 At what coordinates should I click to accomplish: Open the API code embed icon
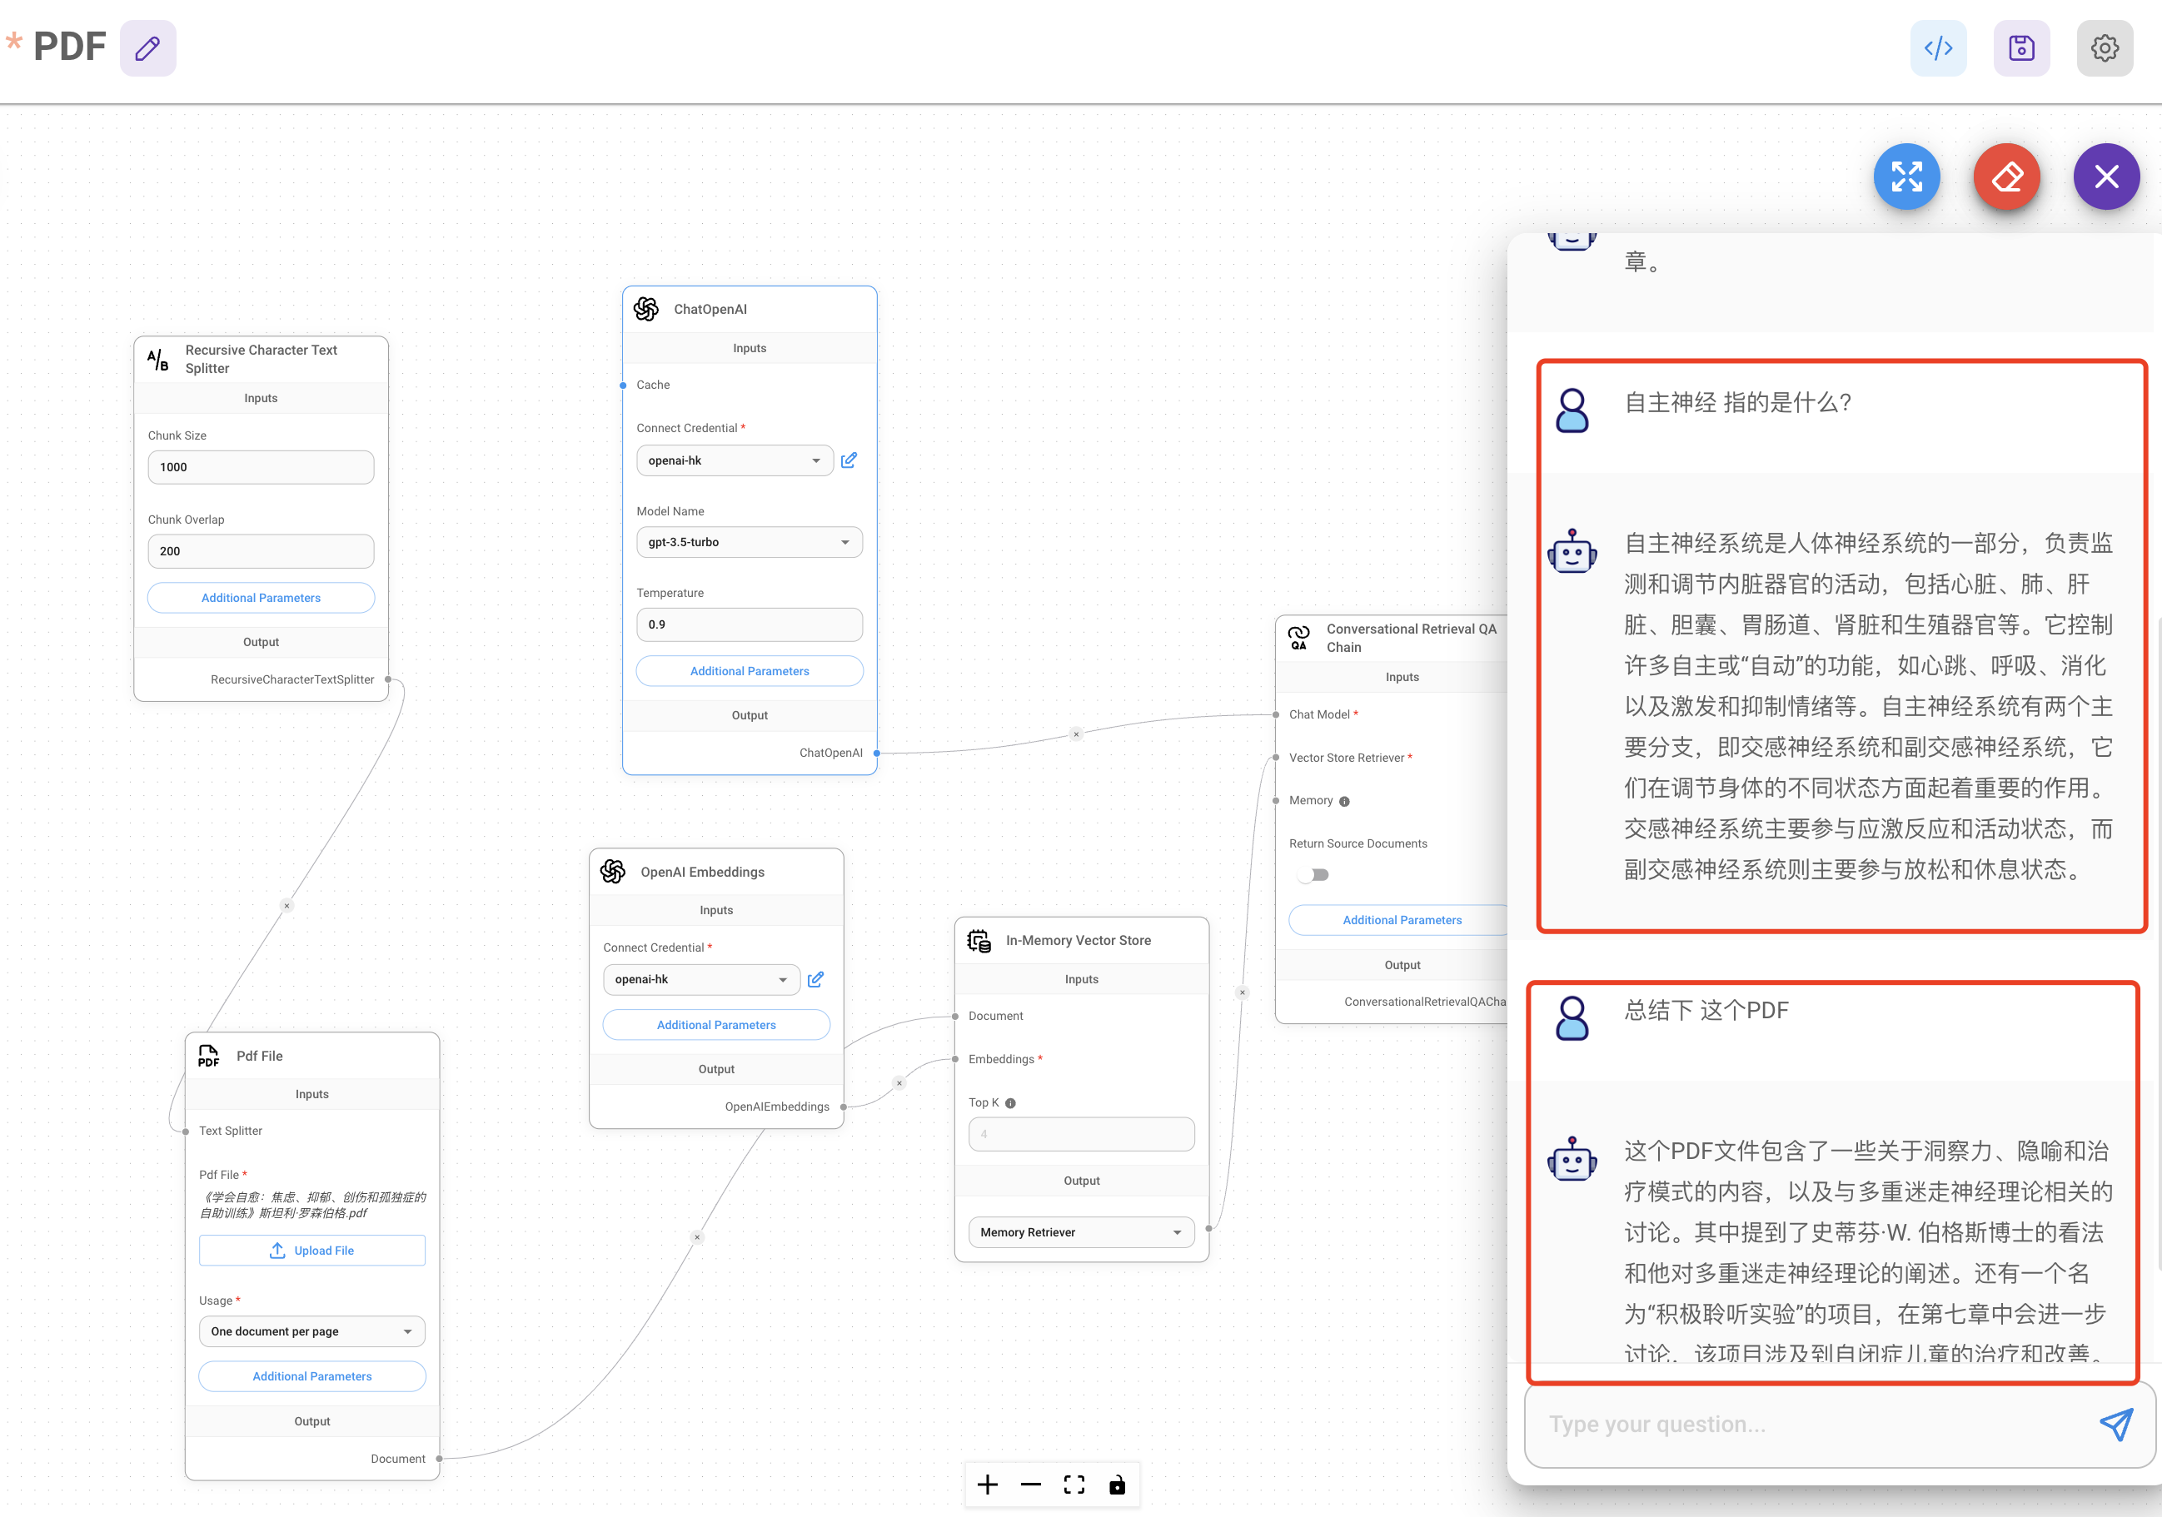coord(1937,48)
